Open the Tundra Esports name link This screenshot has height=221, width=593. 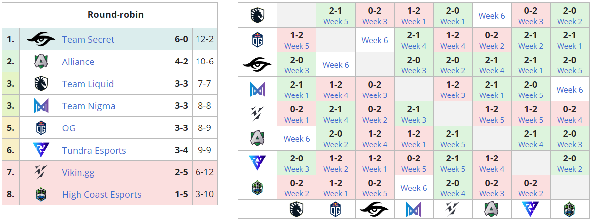(x=94, y=150)
